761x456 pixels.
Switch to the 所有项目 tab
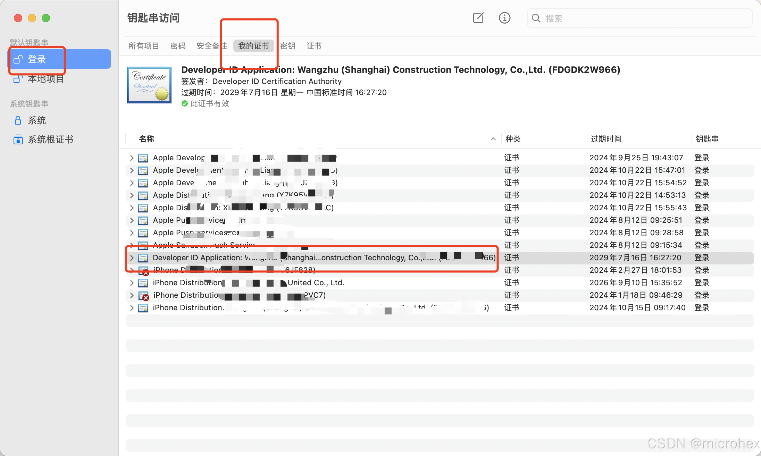coord(143,46)
